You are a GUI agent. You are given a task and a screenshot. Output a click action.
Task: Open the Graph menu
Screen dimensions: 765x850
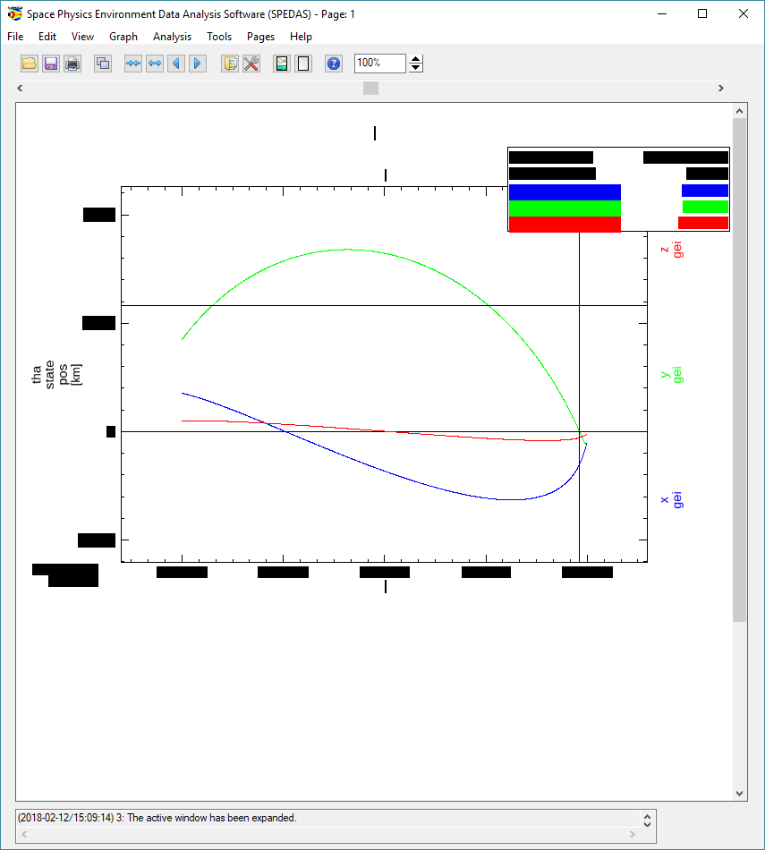coord(123,37)
